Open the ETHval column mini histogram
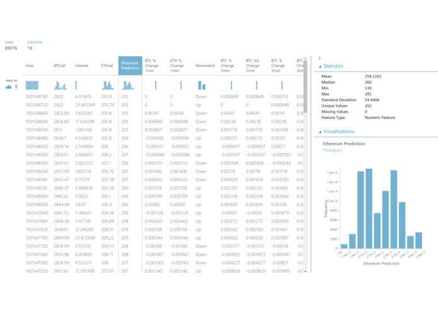438x311 pixels. click(x=108, y=86)
